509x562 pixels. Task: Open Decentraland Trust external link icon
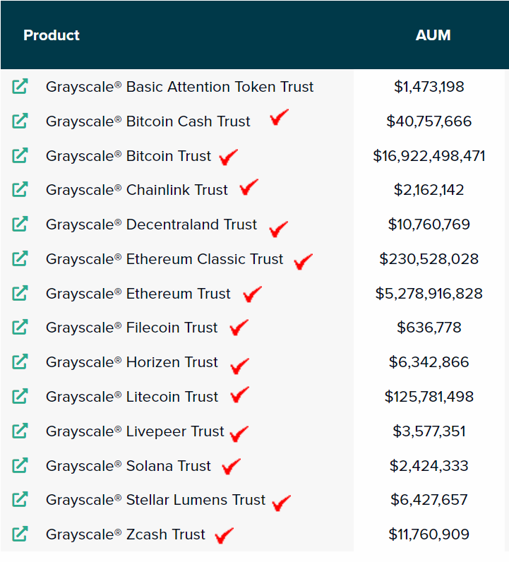click(20, 225)
